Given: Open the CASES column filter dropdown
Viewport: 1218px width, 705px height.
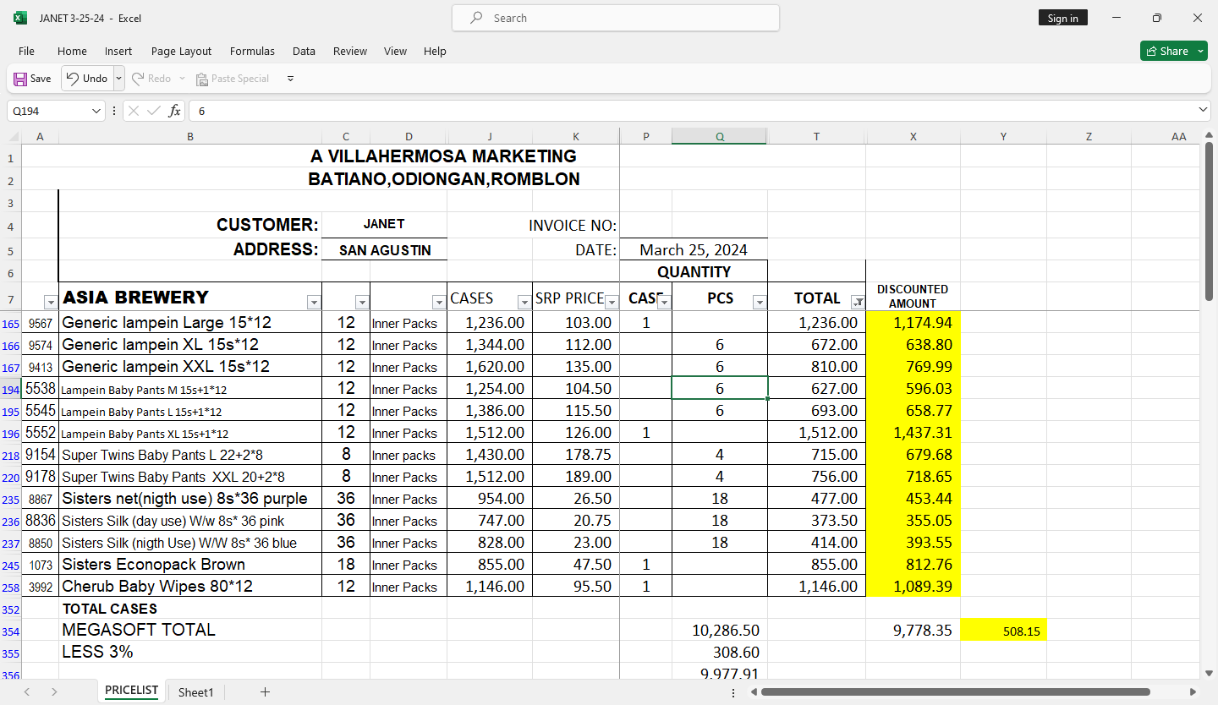Looking at the screenshot, I should click(x=524, y=302).
